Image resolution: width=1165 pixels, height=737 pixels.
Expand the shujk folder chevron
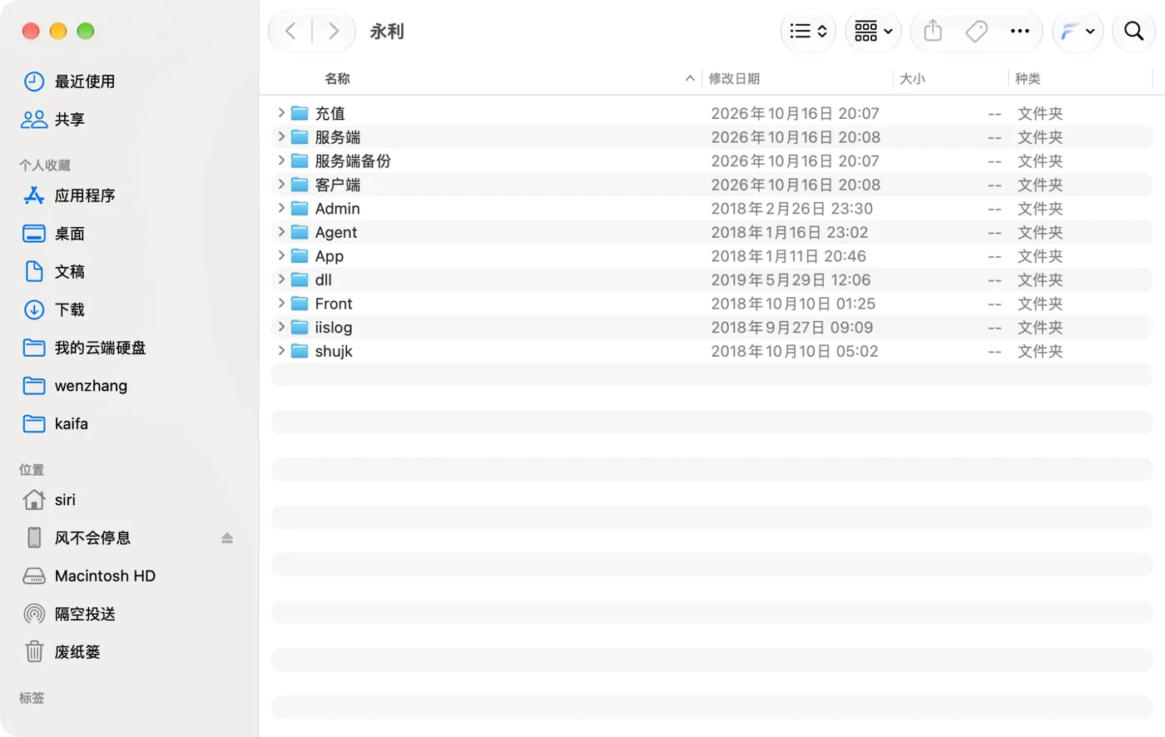point(281,351)
